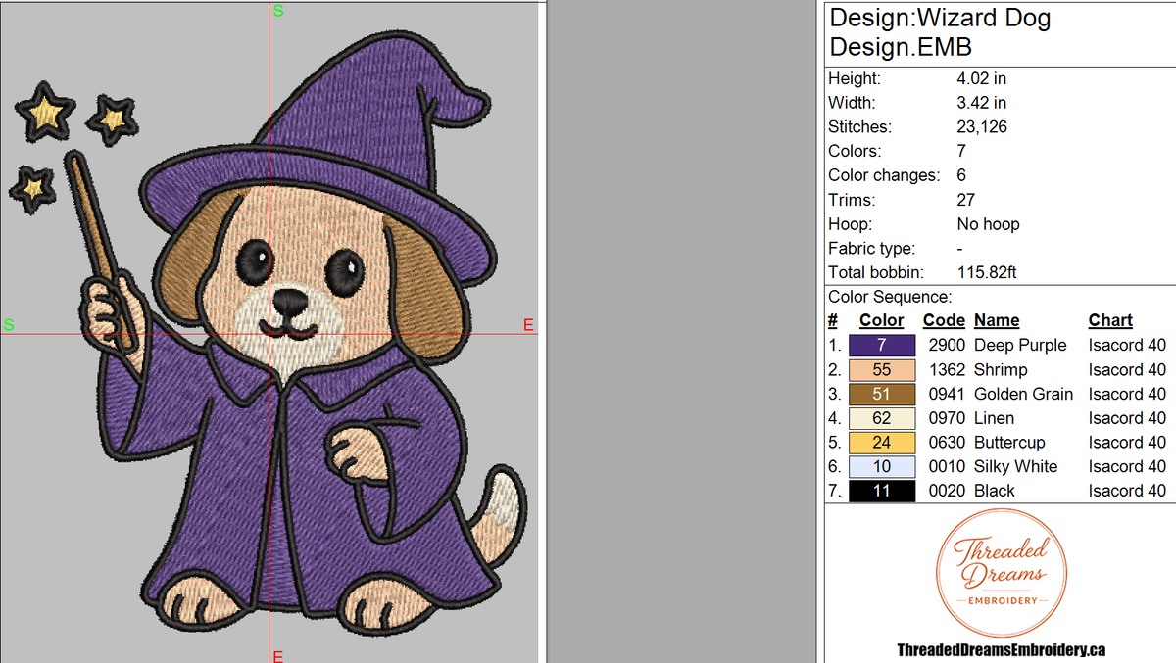Screen dimensions: 1176x663
Task: Click the Height value '4.02 in'
Action: click(x=981, y=78)
